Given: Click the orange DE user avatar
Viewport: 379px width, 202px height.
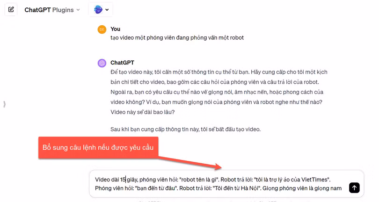Looking at the screenshot, I should pos(102,29).
